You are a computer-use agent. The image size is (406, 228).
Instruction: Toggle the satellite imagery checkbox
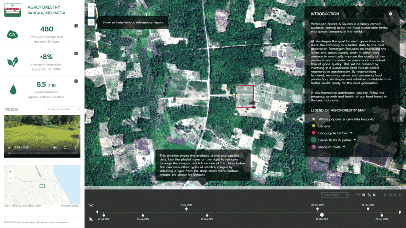pos(374,195)
